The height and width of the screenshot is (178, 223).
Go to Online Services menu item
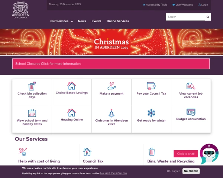point(117,21)
